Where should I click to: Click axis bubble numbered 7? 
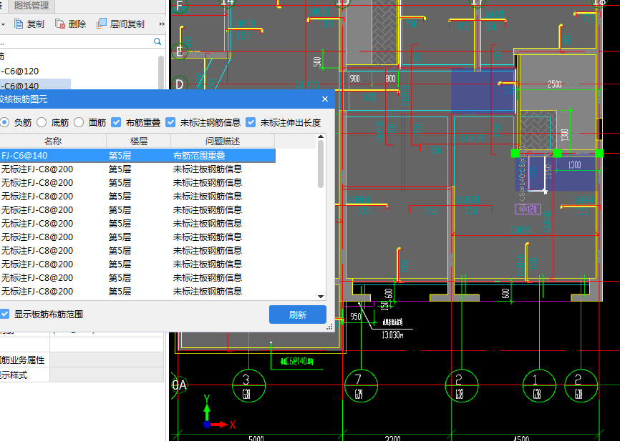361,386
